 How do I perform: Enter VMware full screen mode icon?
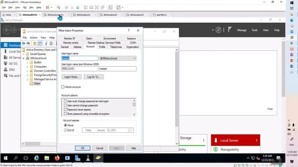pos(97,7)
